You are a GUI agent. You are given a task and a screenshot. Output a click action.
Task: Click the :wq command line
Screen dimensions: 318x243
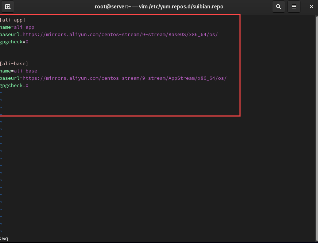pyautogui.click(x=4, y=239)
